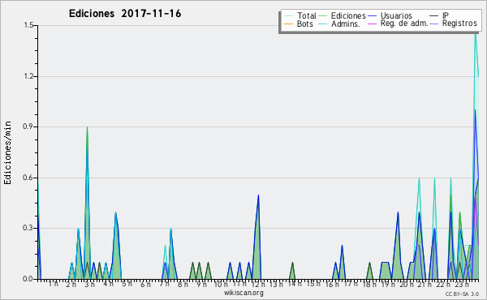487x300 pixels.
Task: Click the chart title "Ediciones 2017-11-16"
Action: coord(125,14)
